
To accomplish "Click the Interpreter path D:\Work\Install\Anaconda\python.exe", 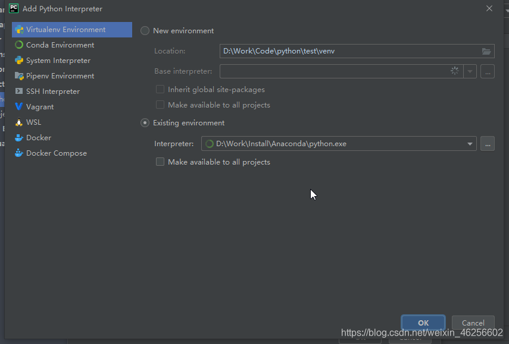I will (281, 144).
